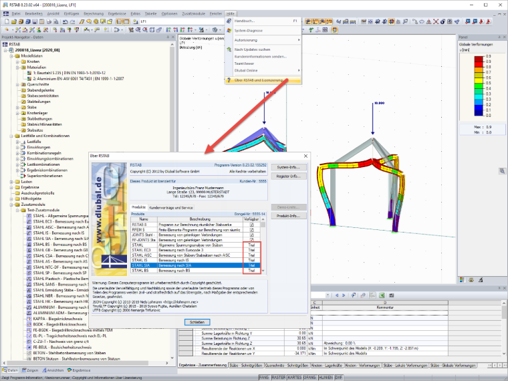Click the red X delete icon in toolbar
The image size is (508, 381).
click(436, 21)
